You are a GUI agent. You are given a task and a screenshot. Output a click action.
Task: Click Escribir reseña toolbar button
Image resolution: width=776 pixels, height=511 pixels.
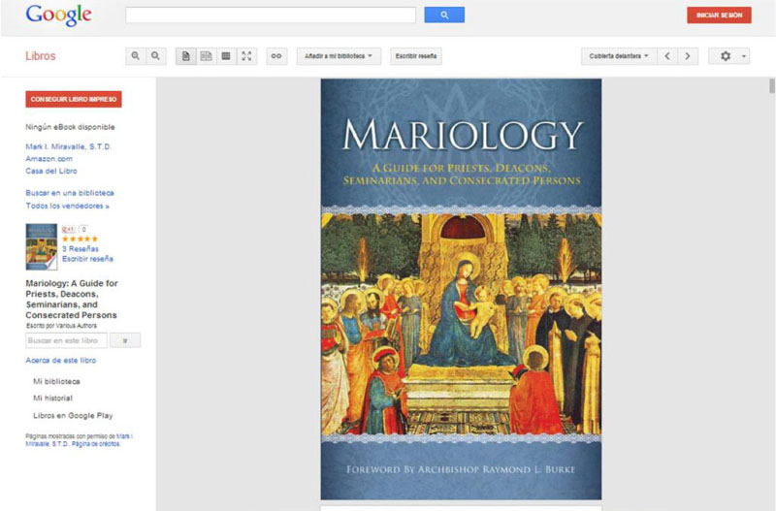point(416,56)
